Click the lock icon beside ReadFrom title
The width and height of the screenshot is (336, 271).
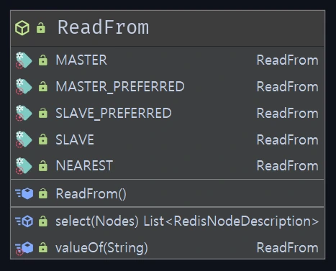click(41, 28)
